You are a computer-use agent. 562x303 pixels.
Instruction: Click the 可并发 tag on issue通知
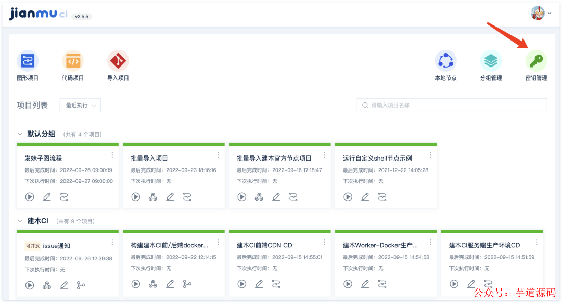click(33, 246)
